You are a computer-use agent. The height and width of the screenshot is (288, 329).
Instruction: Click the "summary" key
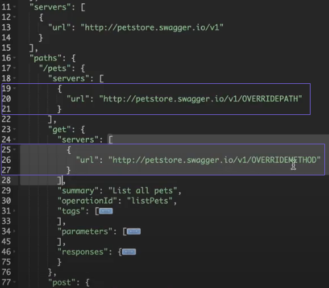78,191
